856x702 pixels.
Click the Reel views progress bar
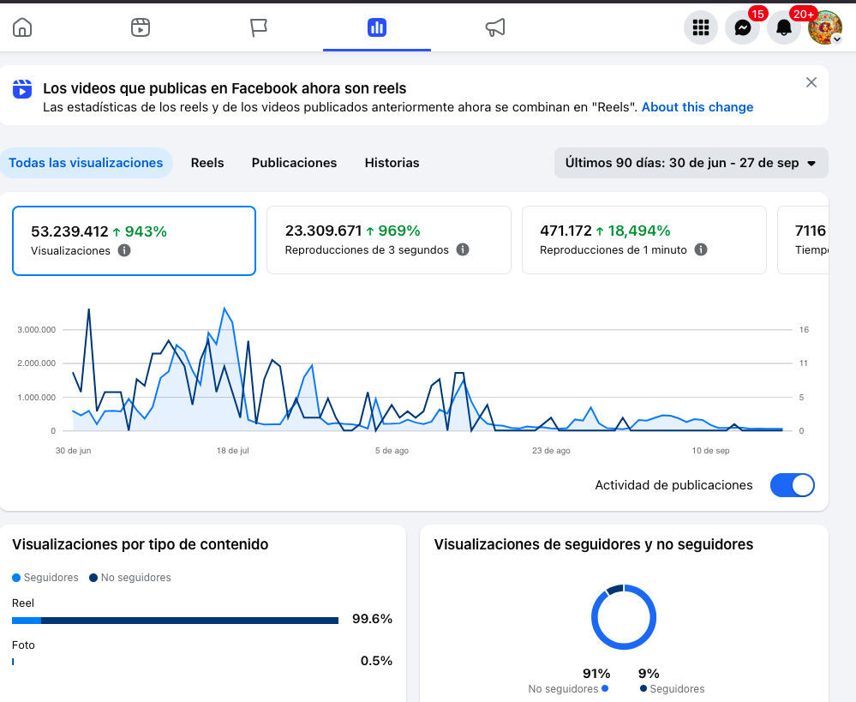pyautogui.click(x=176, y=621)
